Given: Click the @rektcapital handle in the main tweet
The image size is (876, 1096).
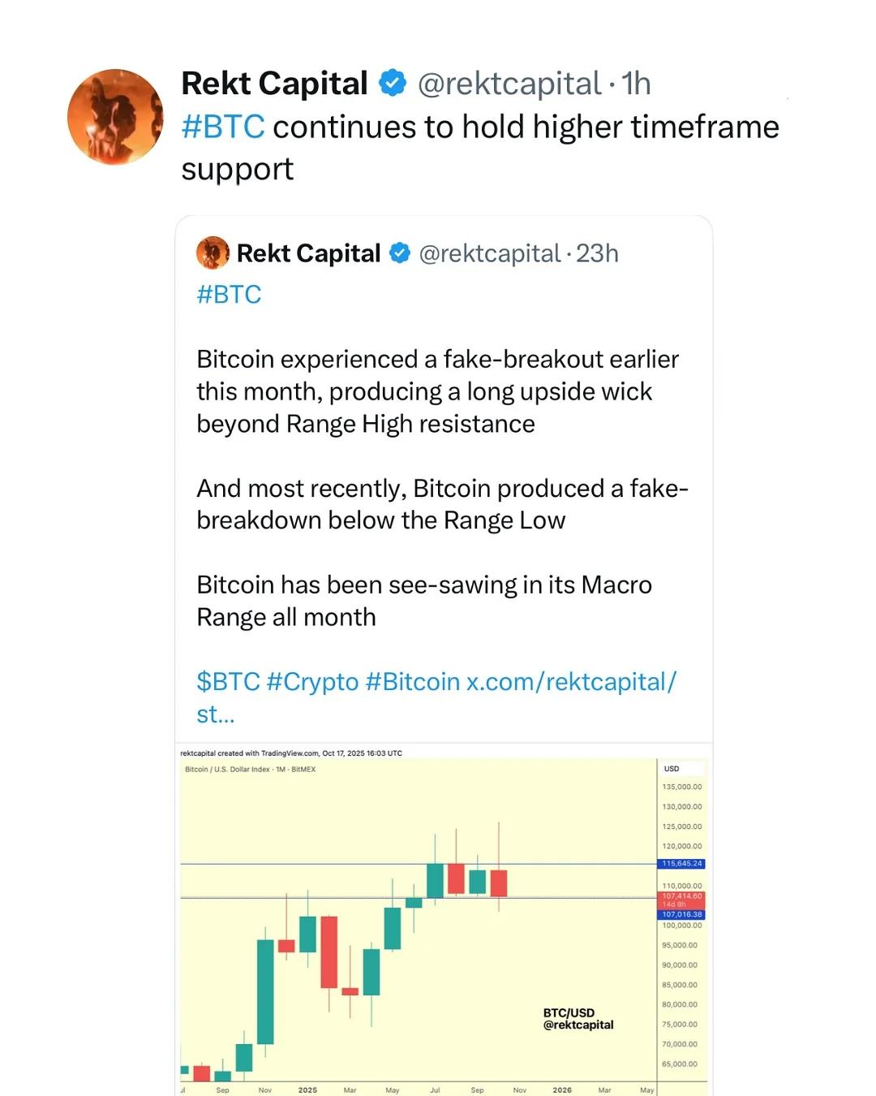Looking at the screenshot, I should tap(509, 82).
